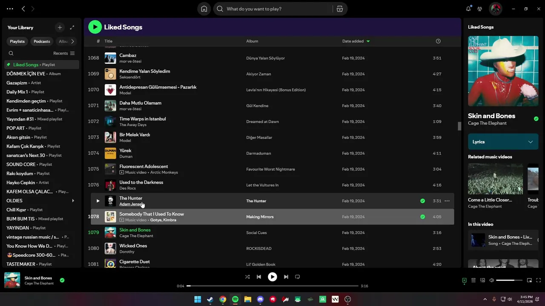545x306 pixels.
Task: Skip to the next track
Action: [x=286, y=277]
